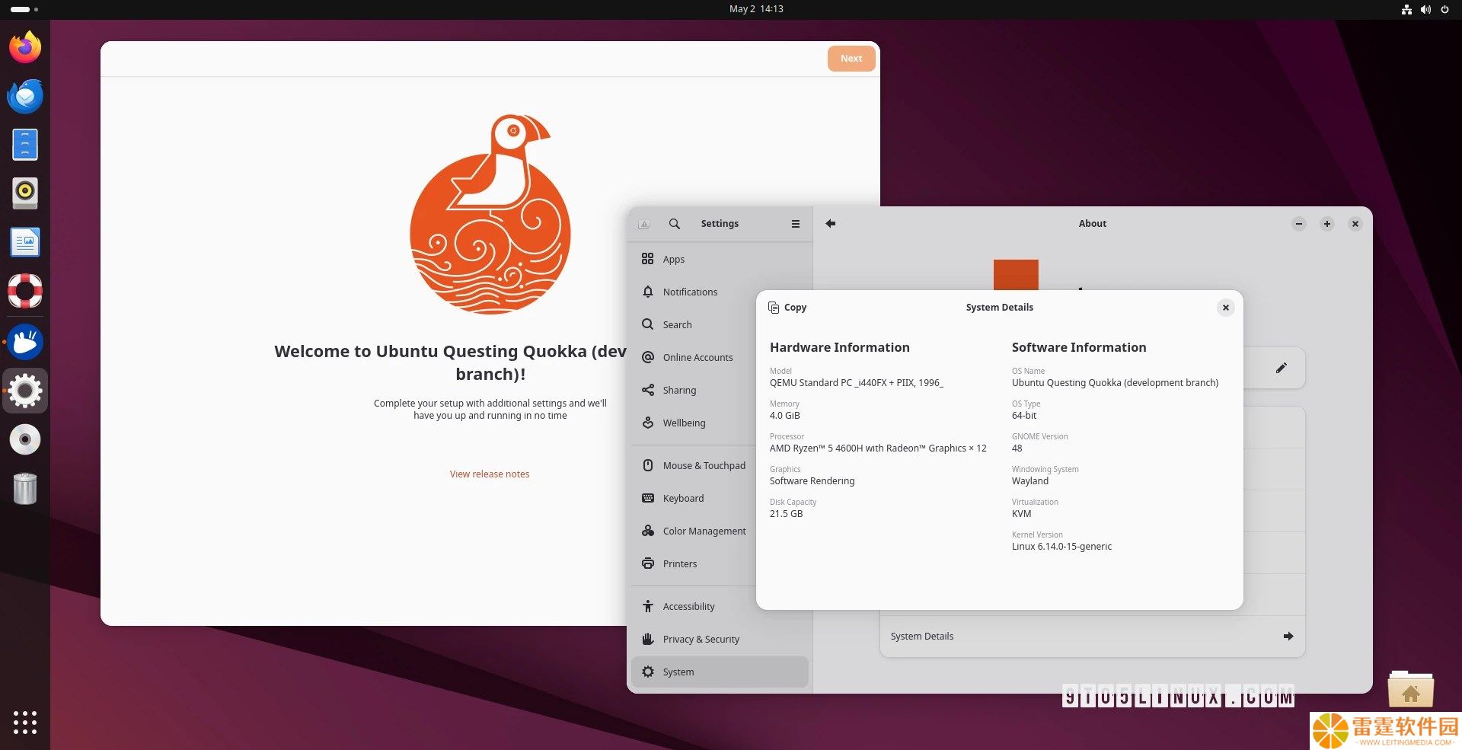1462x750 pixels.
Task: Open Online Accounts settings
Action: [x=720, y=357]
